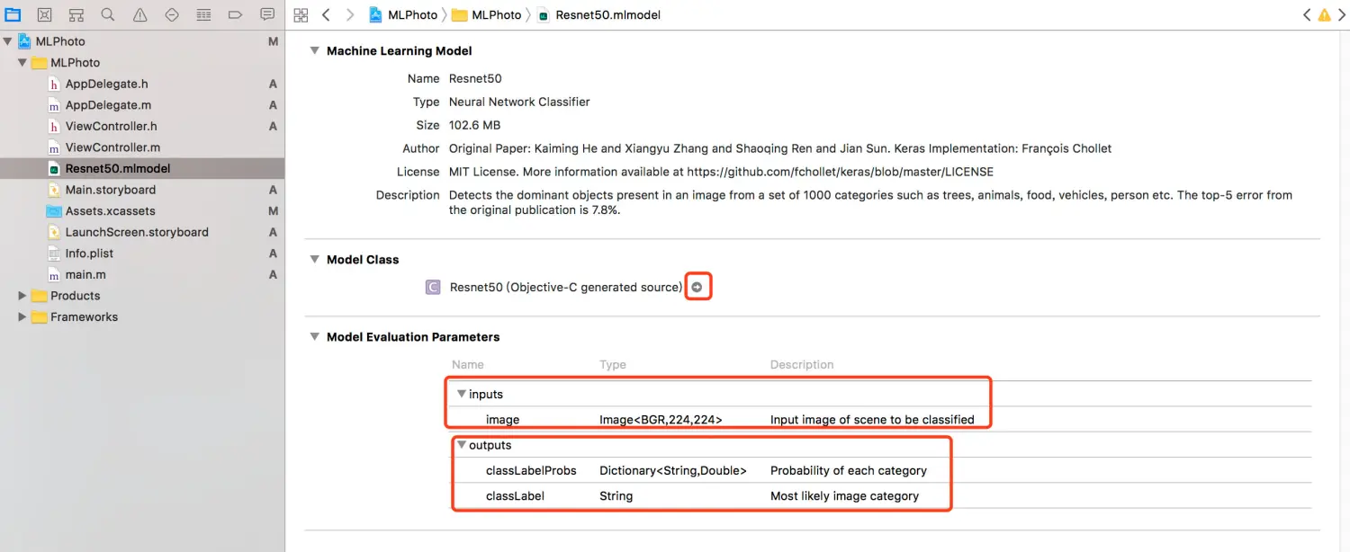Select LaunchScreen.storyboard in navigator
The width and height of the screenshot is (1350, 552).
point(137,232)
